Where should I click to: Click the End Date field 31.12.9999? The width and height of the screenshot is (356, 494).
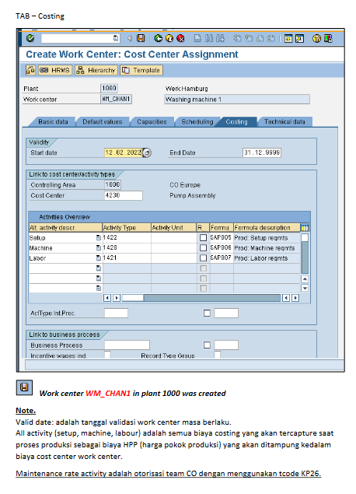click(x=262, y=152)
